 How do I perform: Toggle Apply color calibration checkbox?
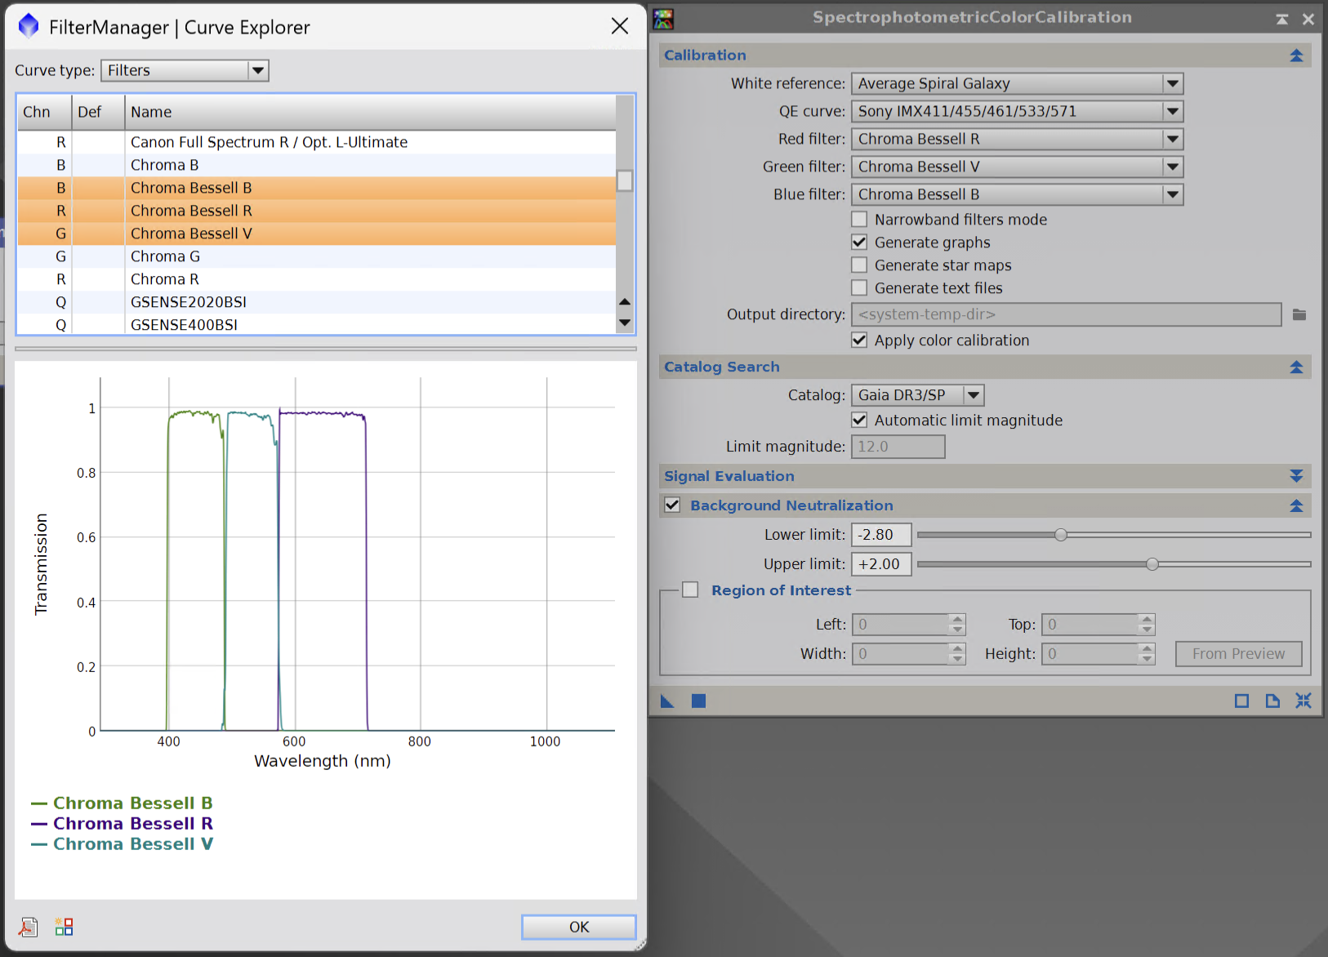click(859, 340)
